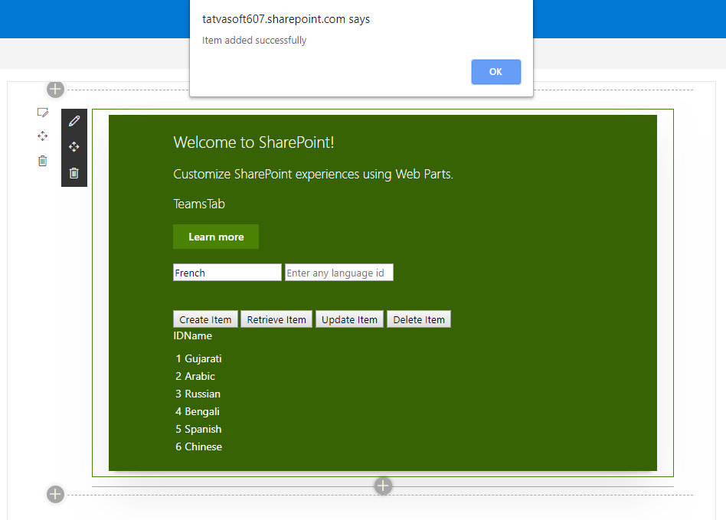Add a web part below green box
The width and height of the screenshot is (726, 520).
383,486
